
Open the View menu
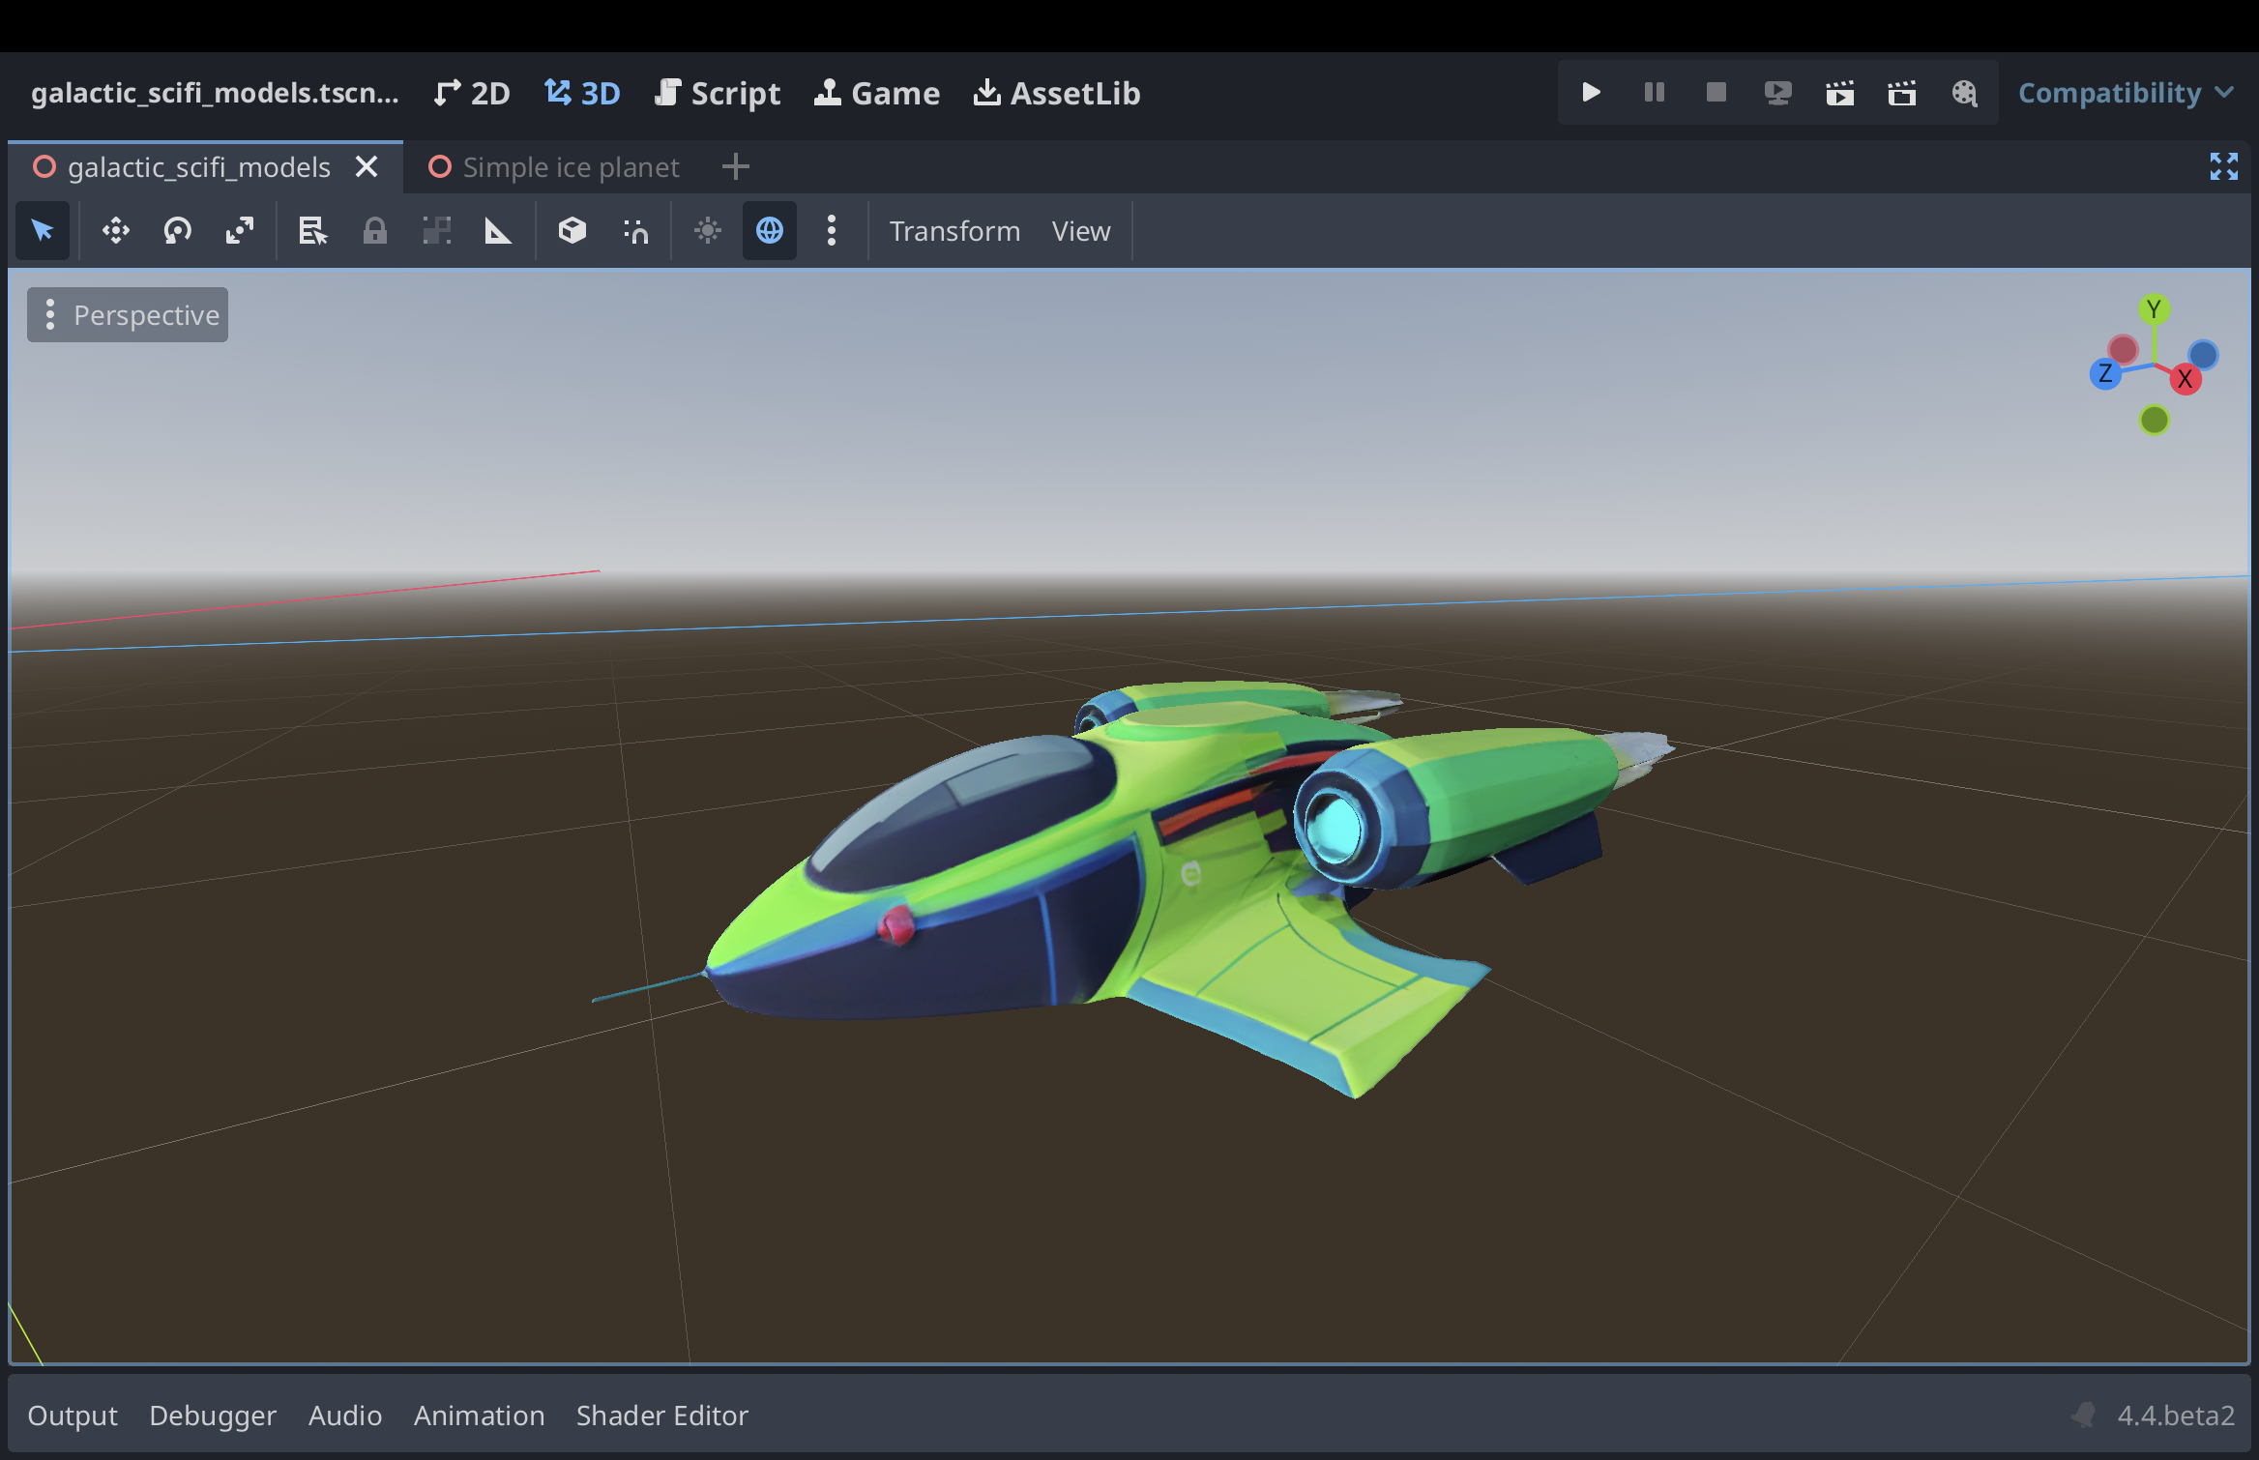click(1081, 231)
